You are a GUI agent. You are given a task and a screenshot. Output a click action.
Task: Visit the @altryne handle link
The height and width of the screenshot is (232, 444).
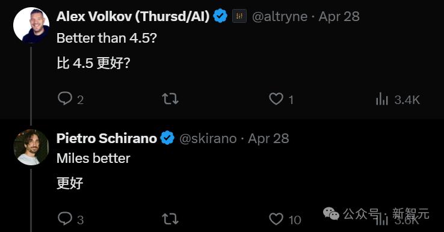coord(280,17)
